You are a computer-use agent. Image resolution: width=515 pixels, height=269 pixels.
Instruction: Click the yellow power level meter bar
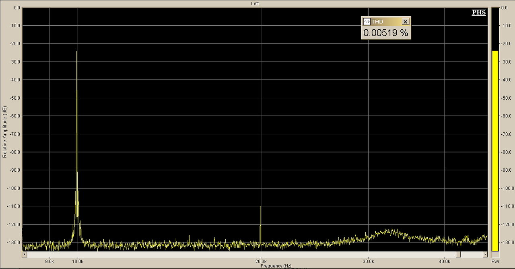[x=495, y=151]
